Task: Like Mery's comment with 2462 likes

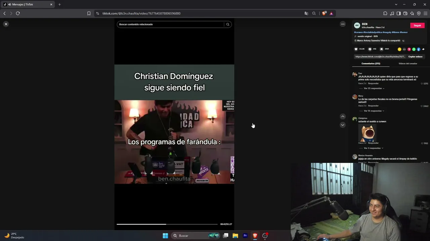Action: [x=422, y=106]
